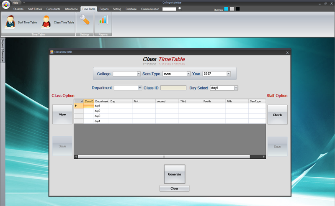Open the wrench Settings icon

pos(85,20)
